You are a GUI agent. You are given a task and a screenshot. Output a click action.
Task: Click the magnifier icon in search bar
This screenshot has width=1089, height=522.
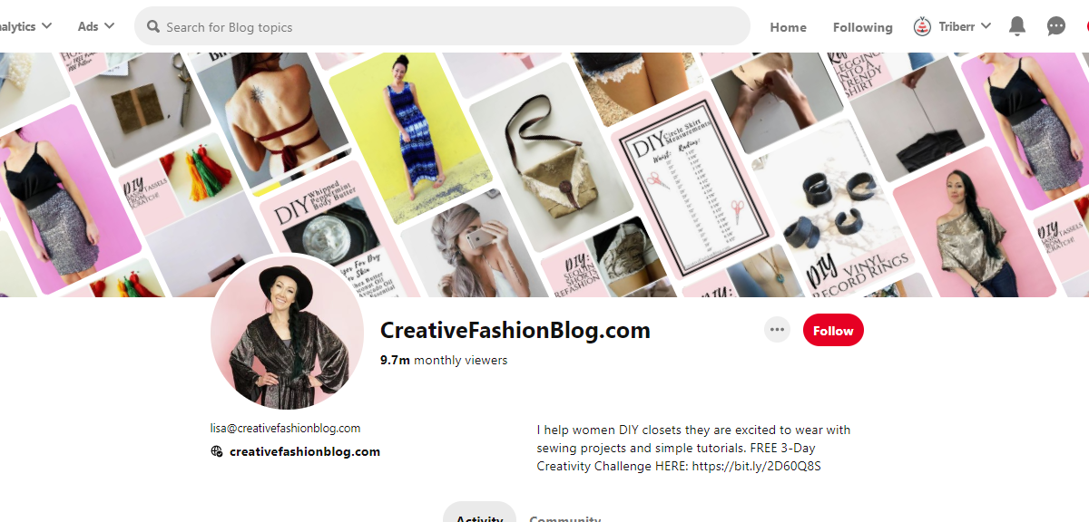click(153, 26)
